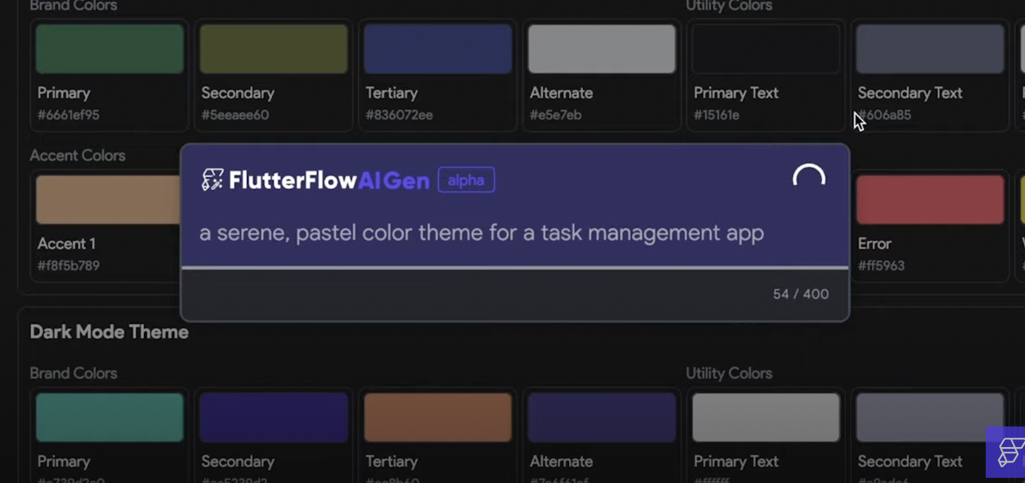Viewport: 1025px width, 483px height.
Task: Open the Dark Mode indigo Secondary swatch
Action: tap(274, 417)
